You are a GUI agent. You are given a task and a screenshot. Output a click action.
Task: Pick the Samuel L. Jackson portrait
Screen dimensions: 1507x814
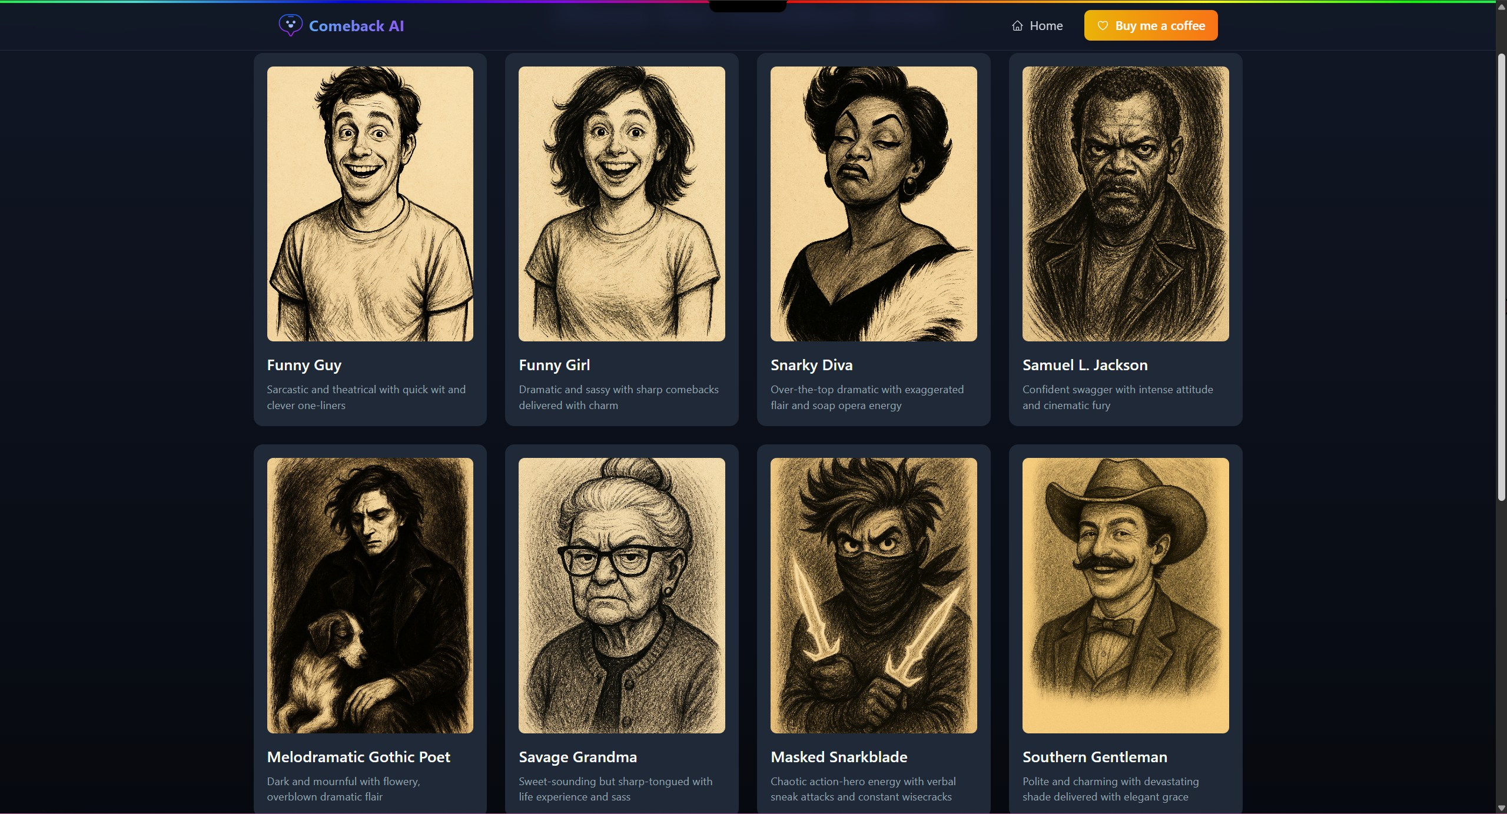[1126, 204]
